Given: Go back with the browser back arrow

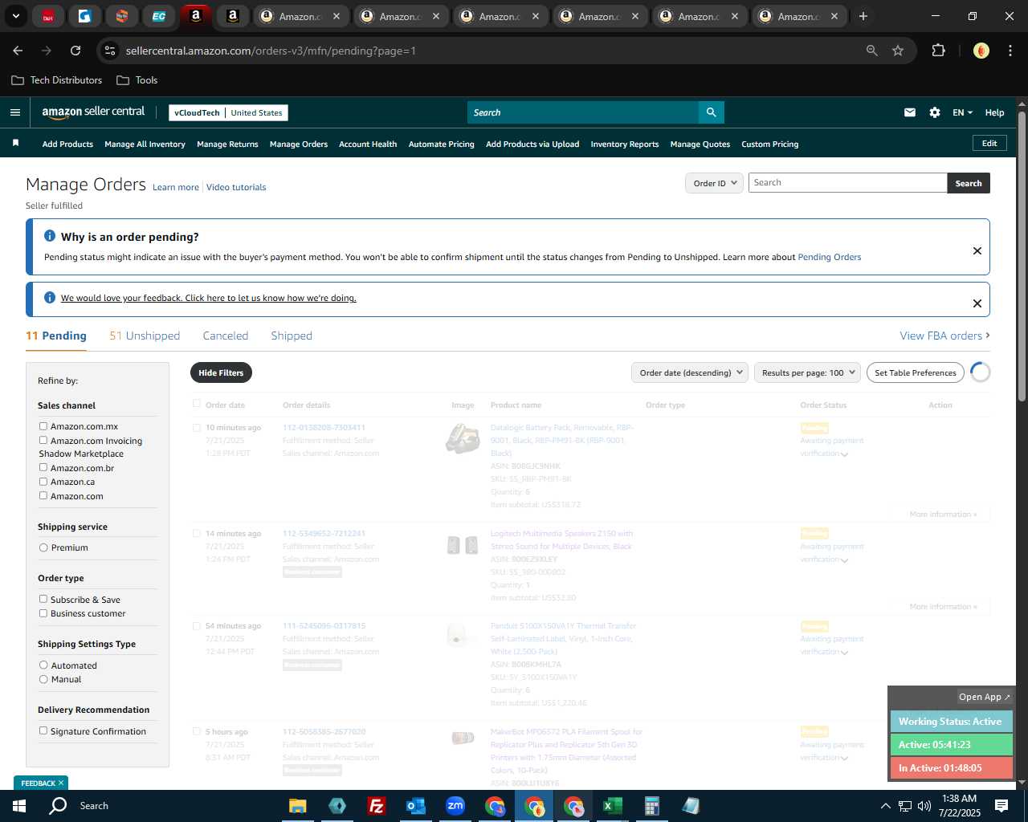Looking at the screenshot, I should (x=18, y=51).
